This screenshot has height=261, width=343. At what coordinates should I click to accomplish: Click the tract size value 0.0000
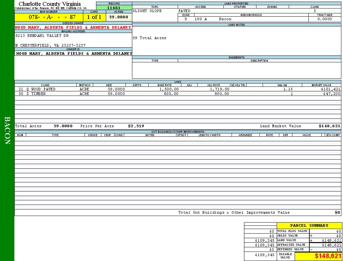pos(324,19)
